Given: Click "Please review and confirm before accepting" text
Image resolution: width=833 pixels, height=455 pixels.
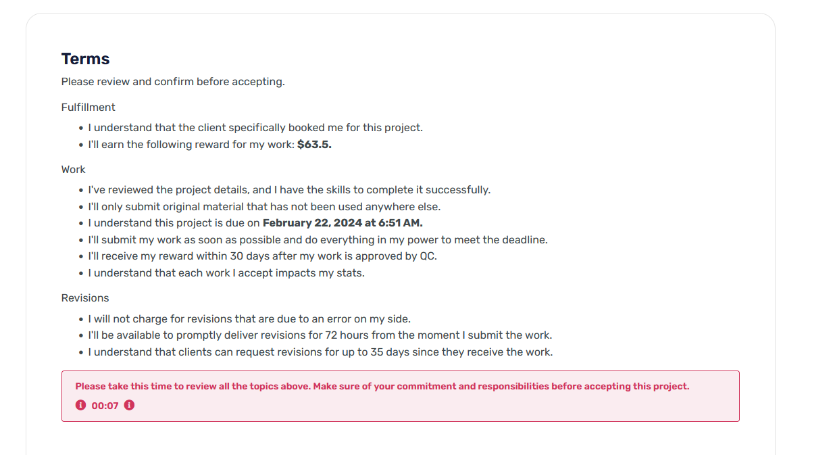Looking at the screenshot, I should 173,82.
